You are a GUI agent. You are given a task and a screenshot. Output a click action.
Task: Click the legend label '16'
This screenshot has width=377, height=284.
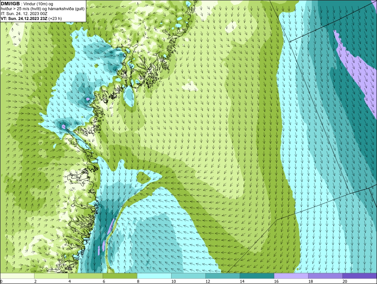[276, 281]
